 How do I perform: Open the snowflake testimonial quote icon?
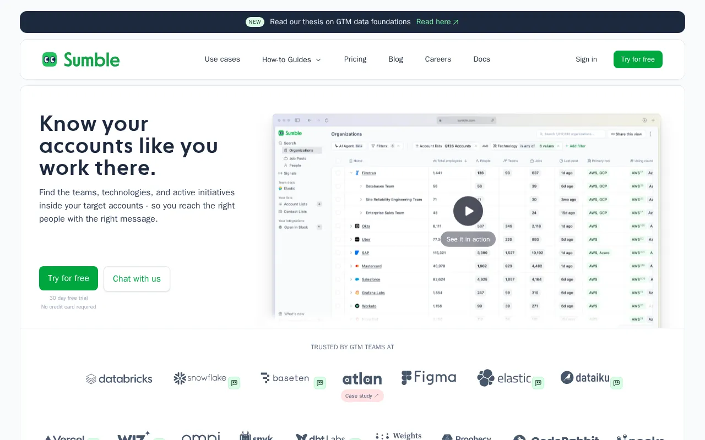[234, 383]
